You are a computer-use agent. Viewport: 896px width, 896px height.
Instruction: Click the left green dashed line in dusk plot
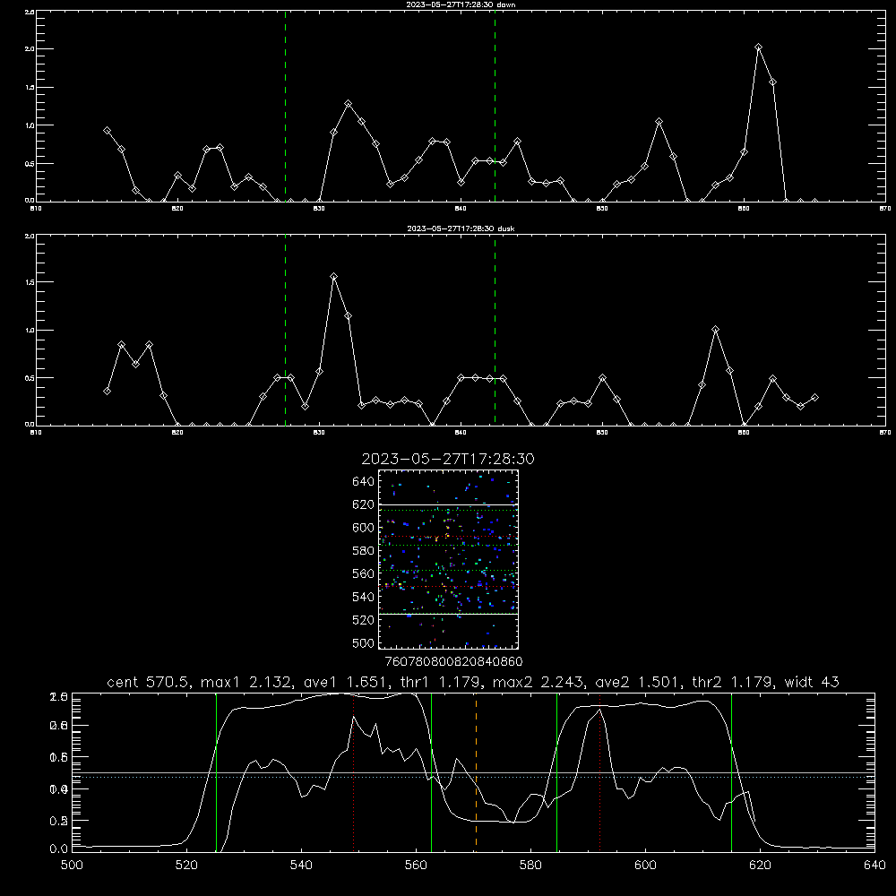coord(285,330)
